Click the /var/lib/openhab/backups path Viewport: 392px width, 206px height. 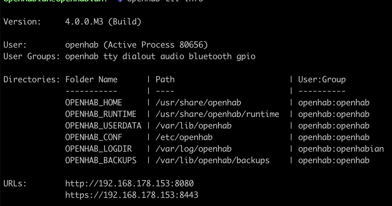click(x=212, y=160)
